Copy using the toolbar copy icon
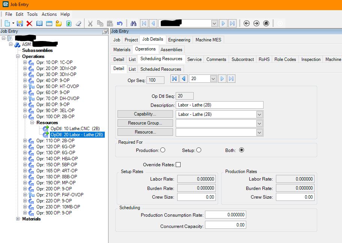 (100, 23)
